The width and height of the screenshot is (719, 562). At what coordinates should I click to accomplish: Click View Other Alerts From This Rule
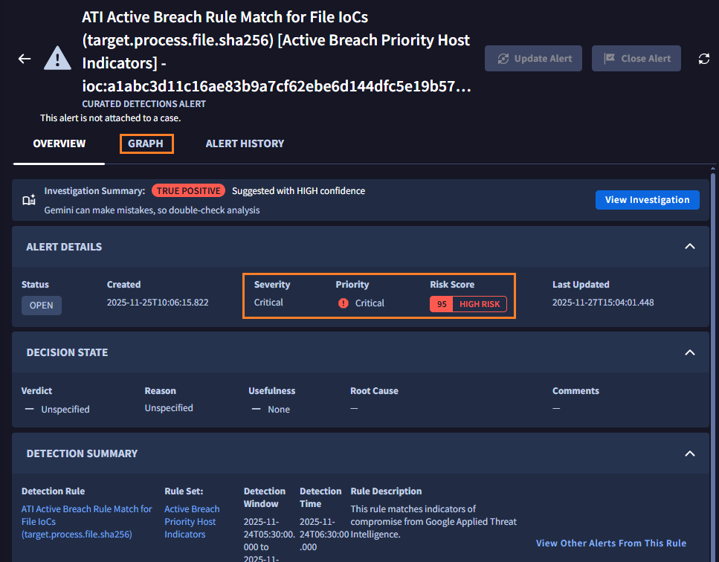click(610, 543)
